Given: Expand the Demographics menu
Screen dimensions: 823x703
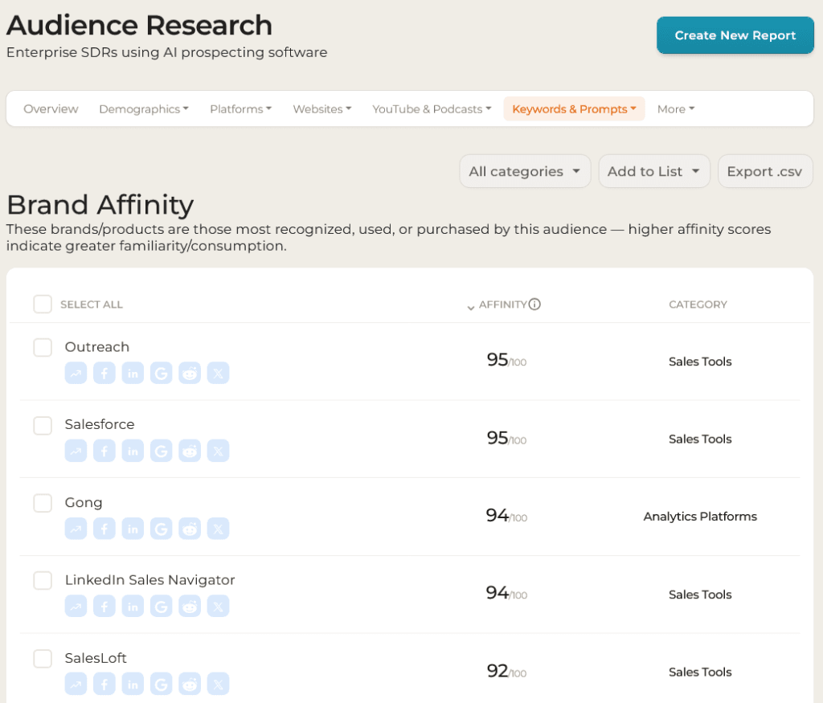Looking at the screenshot, I should (144, 109).
